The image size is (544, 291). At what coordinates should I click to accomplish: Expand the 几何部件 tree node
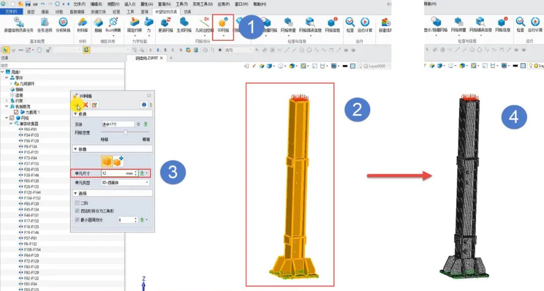tap(11, 83)
